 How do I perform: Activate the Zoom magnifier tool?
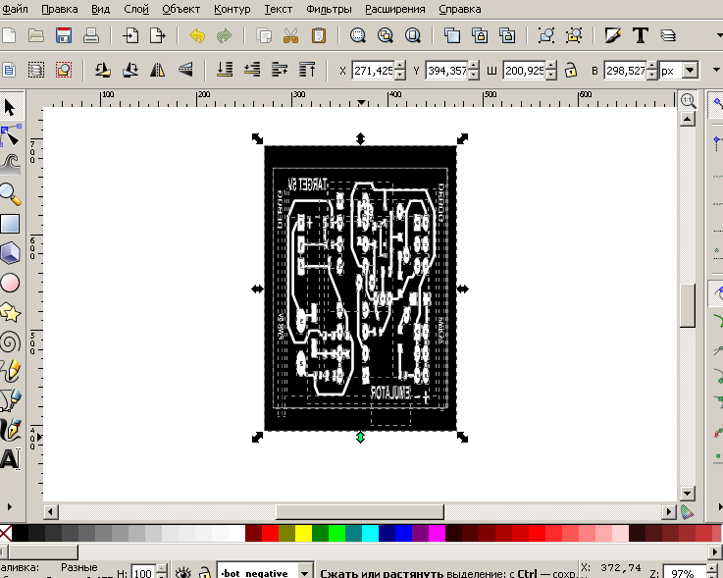(10, 193)
